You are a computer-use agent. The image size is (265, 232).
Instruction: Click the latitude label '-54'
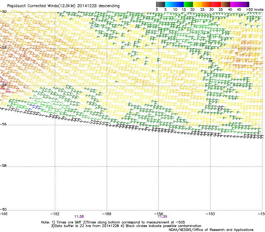[x=3, y=85]
